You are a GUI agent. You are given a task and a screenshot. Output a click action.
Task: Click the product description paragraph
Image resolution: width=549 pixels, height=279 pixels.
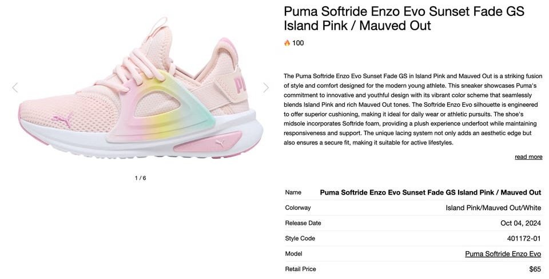pos(413,110)
